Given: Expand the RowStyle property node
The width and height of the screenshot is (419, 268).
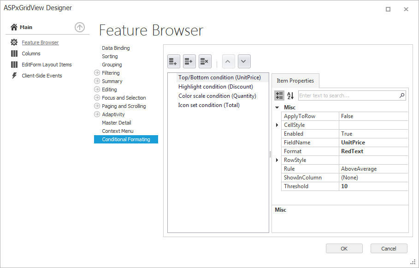Looking at the screenshot, I should coord(277,160).
